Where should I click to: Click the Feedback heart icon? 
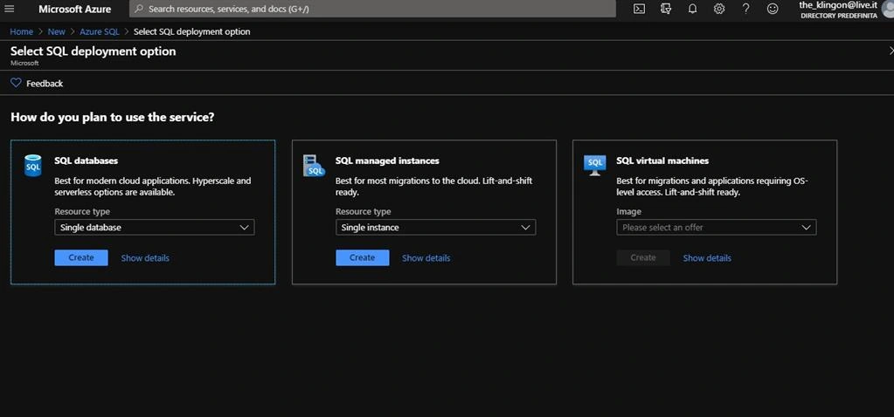(16, 83)
